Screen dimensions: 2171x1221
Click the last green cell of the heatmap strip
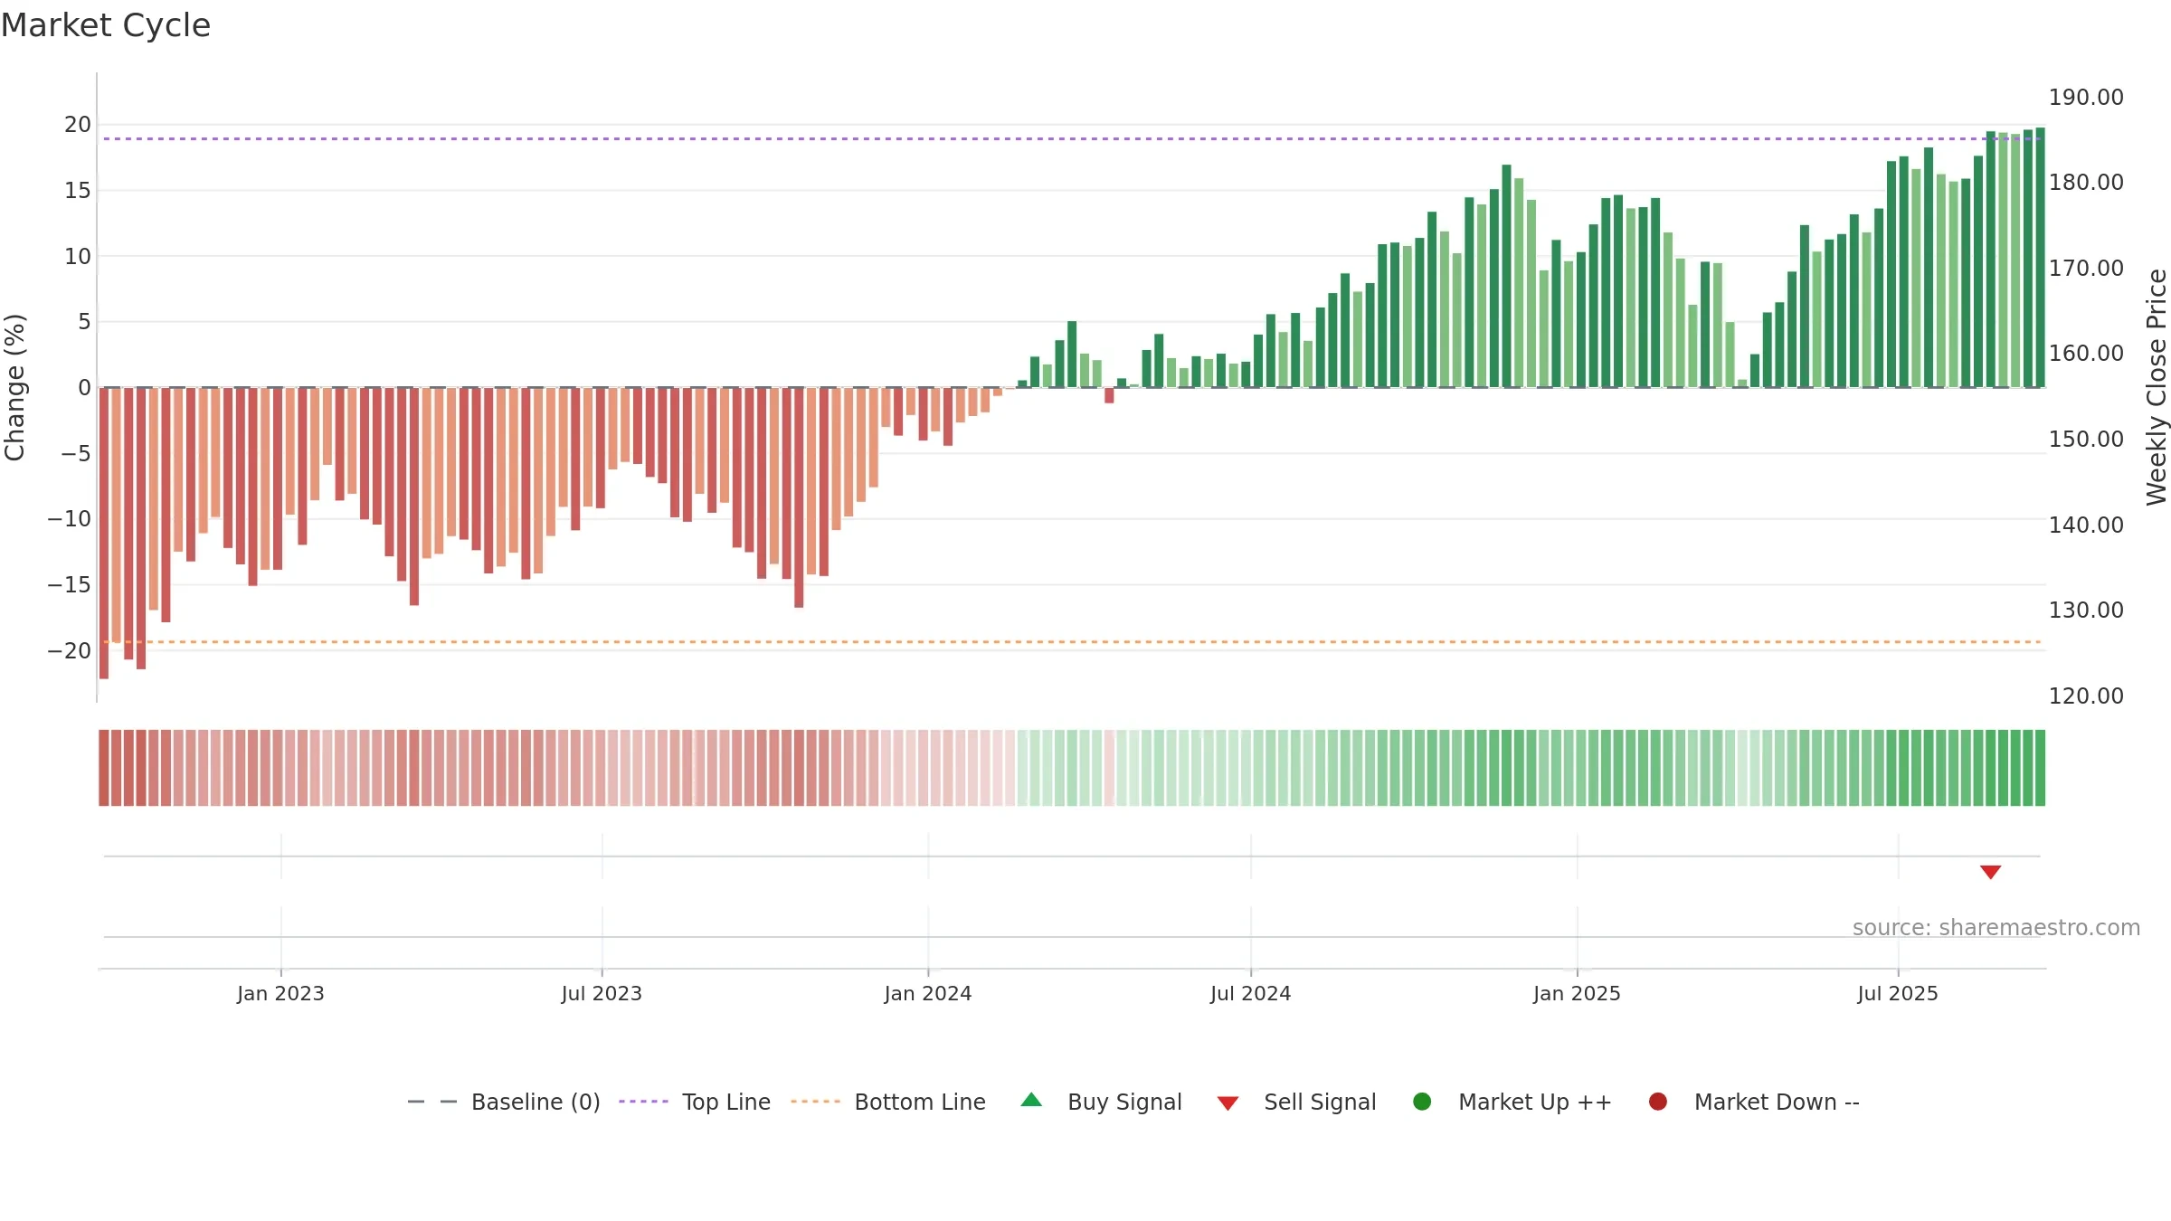point(2040,768)
